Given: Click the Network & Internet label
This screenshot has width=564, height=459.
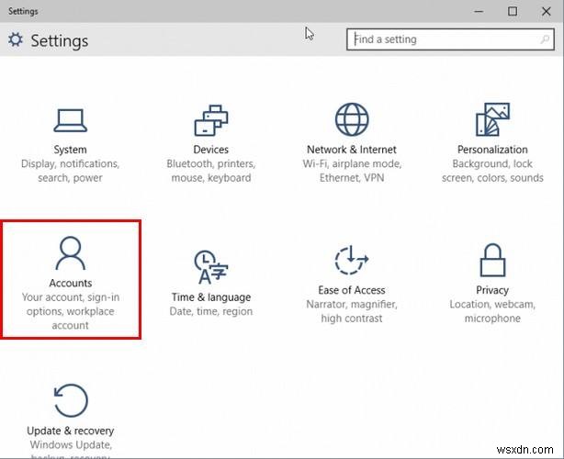Looking at the screenshot, I should [352, 150].
